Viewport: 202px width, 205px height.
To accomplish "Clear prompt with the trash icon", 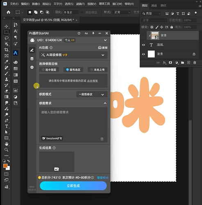I will pyautogui.click(x=102, y=139).
